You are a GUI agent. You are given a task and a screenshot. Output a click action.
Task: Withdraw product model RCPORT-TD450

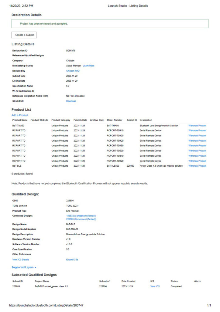pos(197,146)
